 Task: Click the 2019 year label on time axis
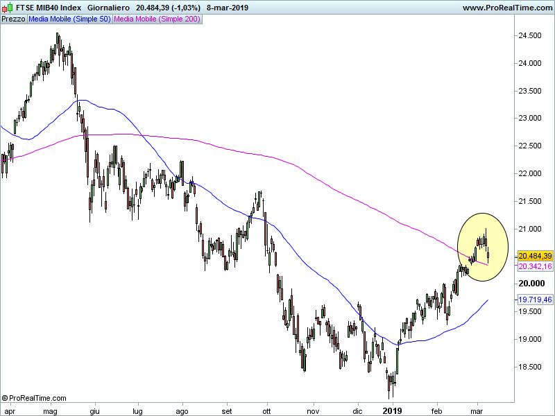[393, 410]
